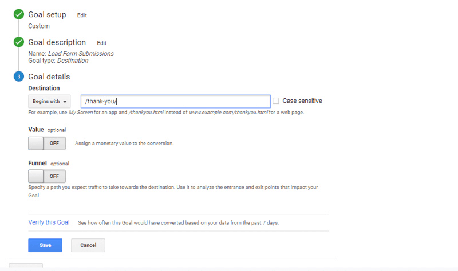Enable the Case sensitive checkbox
The height and width of the screenshot is (271, 458).
click(x=276, y=101)
